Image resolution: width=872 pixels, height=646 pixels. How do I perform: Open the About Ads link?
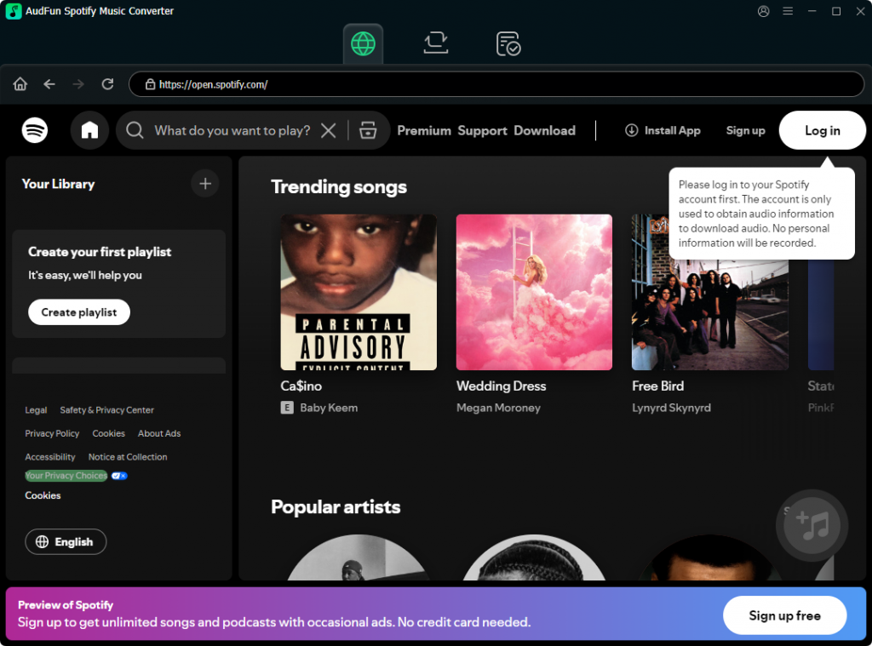[x=159, y=433]
